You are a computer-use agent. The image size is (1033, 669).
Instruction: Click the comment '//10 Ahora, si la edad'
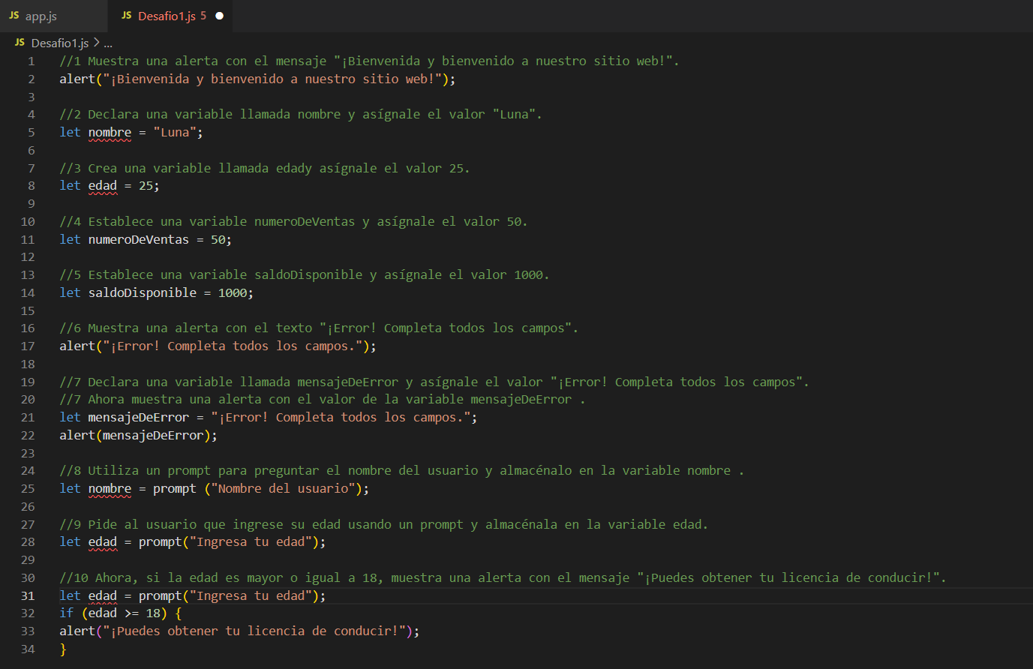click(x=503, y=578)
